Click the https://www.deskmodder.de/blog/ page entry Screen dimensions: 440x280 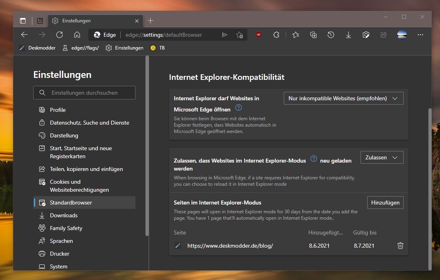pyautogui.click(x=230, y=246)
